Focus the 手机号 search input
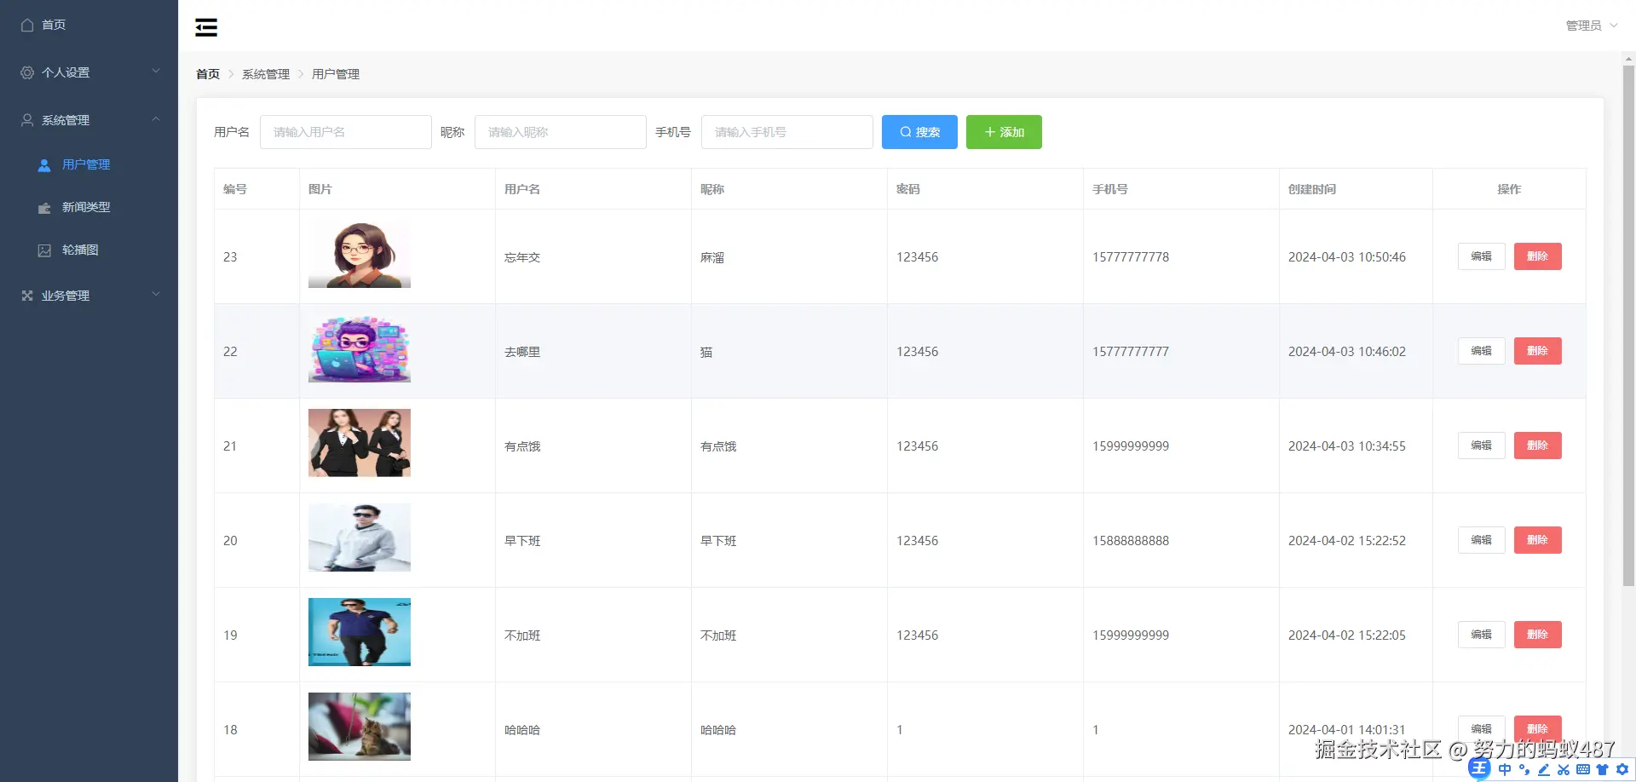This screenshot has height=782, width=1636. pyautogui.click(x=787, y=132)
